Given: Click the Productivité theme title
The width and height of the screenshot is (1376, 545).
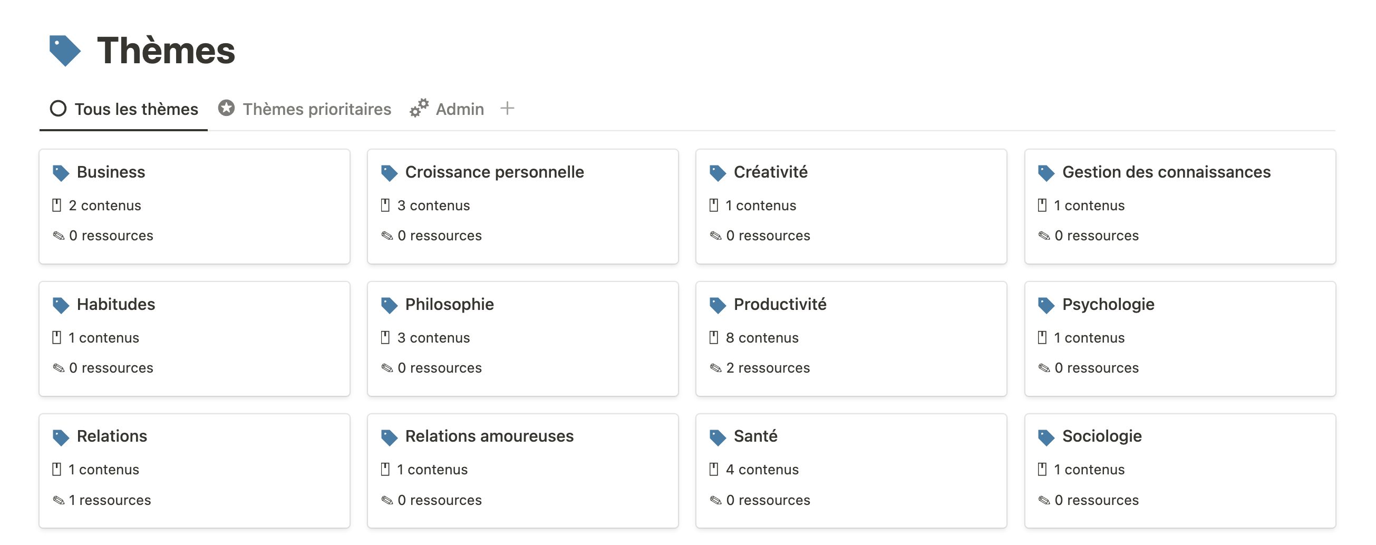Looking at the screenshot, I should pyautogui.click(x=779, y=305).
